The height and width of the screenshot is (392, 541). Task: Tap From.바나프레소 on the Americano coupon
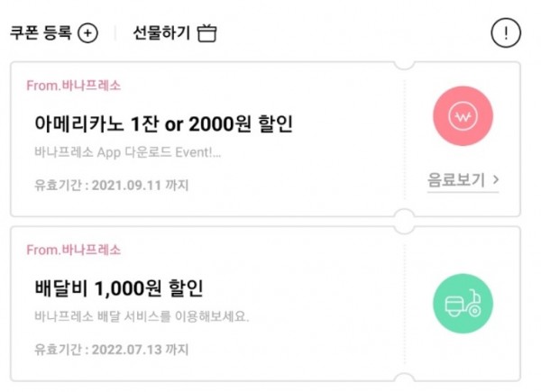74,86
